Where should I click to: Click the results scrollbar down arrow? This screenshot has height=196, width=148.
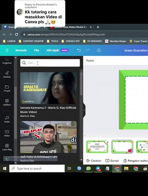81,160
